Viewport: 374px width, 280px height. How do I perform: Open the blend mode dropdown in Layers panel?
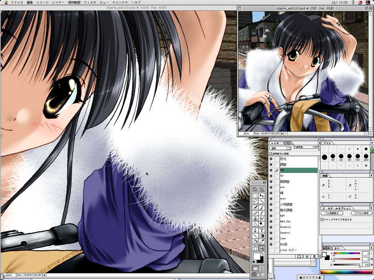280,148
